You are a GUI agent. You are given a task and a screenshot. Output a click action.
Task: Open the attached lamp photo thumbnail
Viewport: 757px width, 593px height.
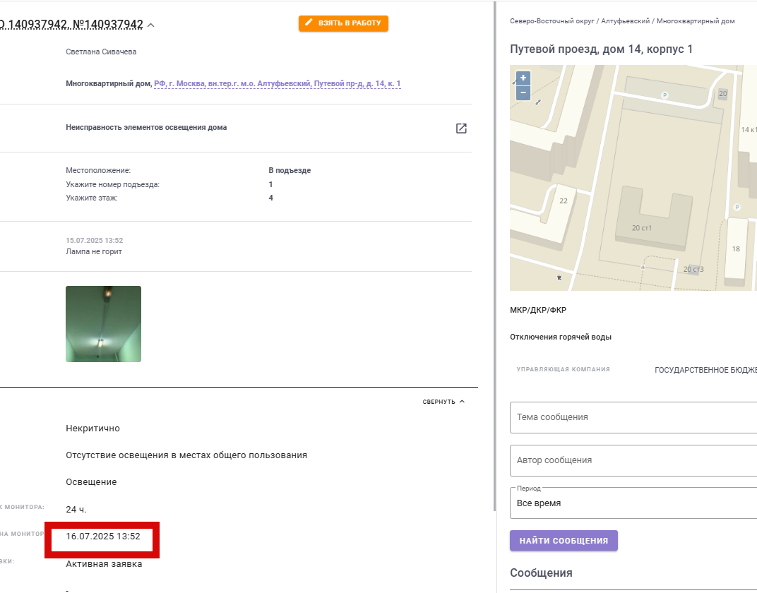[x=103, y=324]
